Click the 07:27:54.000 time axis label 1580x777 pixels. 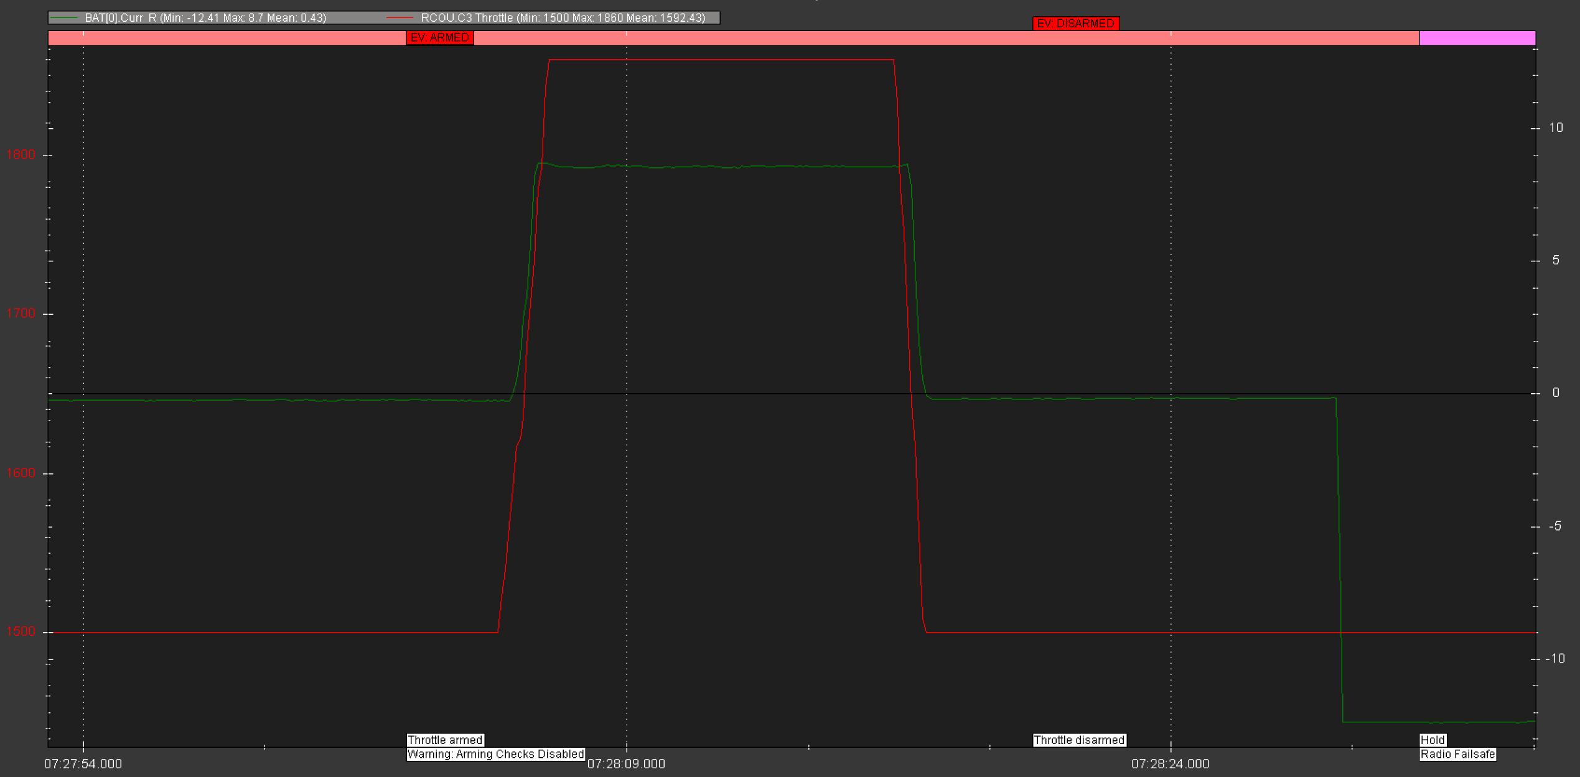(x=83, y=764)
